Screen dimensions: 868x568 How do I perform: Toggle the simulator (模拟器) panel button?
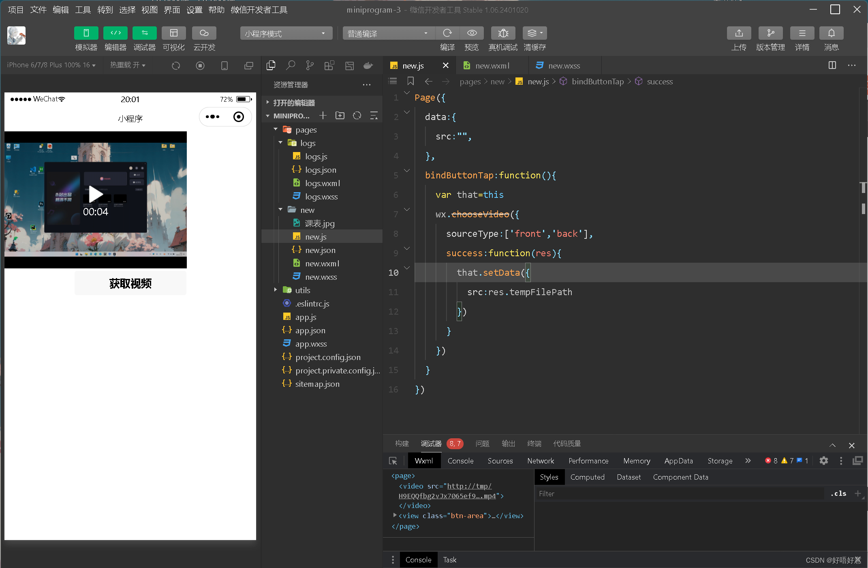click(x=86, y=33)
